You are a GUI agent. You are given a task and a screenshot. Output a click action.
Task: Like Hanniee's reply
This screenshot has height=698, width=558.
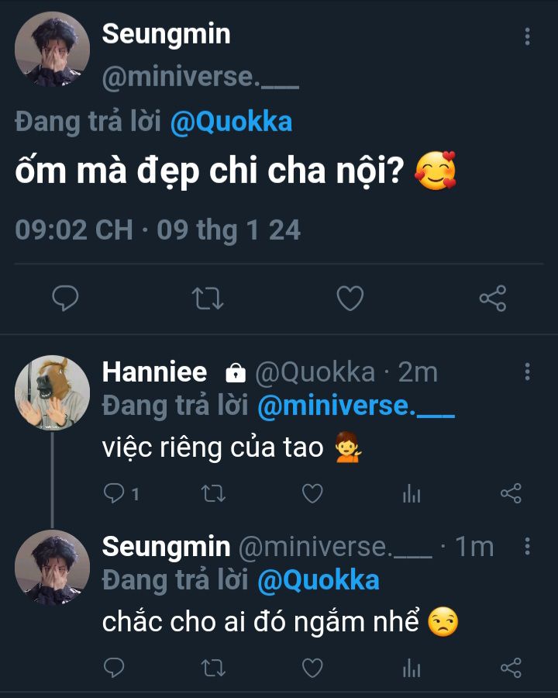(x=312, y=493)
